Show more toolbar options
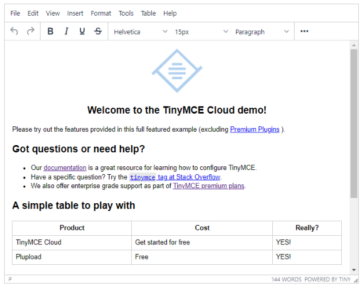The width and height of the screenshot is (363, 286). pos(304,31)
